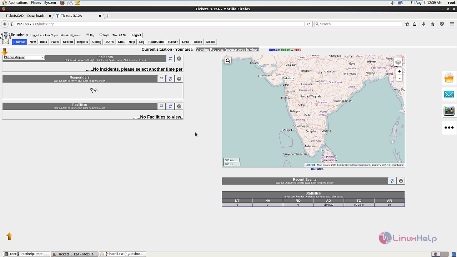Open the Firefox hamburger menu
This screenshot has width=457, height=257.
click(452, 24)
